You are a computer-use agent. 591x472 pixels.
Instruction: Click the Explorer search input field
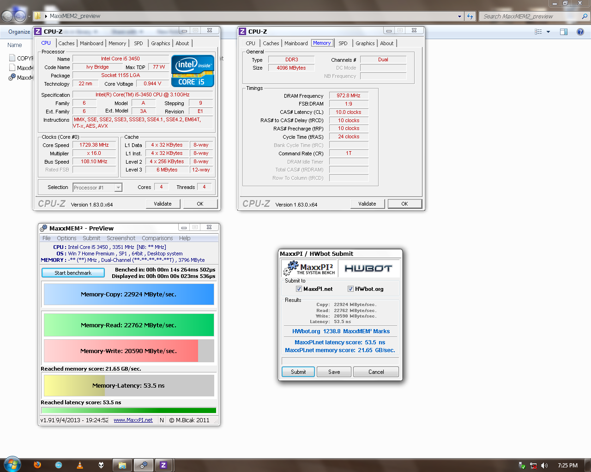[530, 16]
